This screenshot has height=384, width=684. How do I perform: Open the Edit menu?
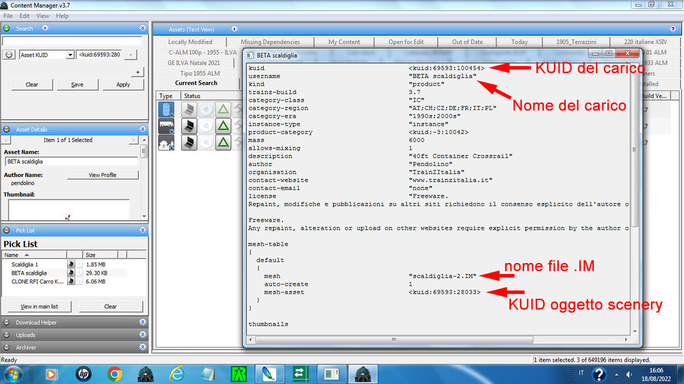25,16
